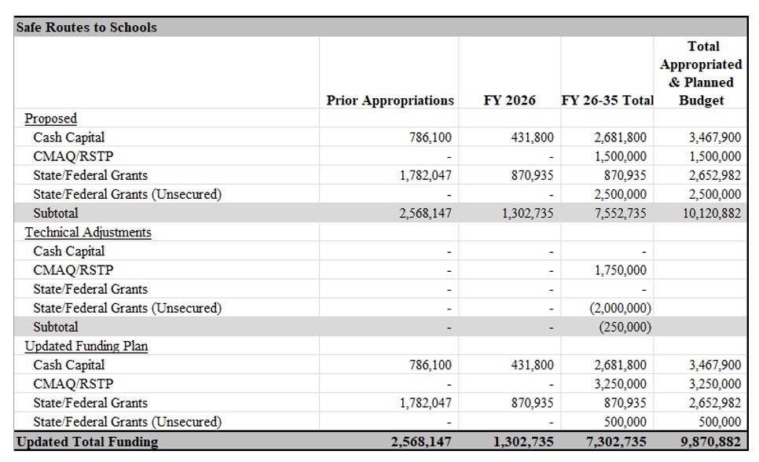The image size is (759, 462).
Task: Click the 1,750,000 CMAQ/RSTP adjustment value
Action: (621, 270)
